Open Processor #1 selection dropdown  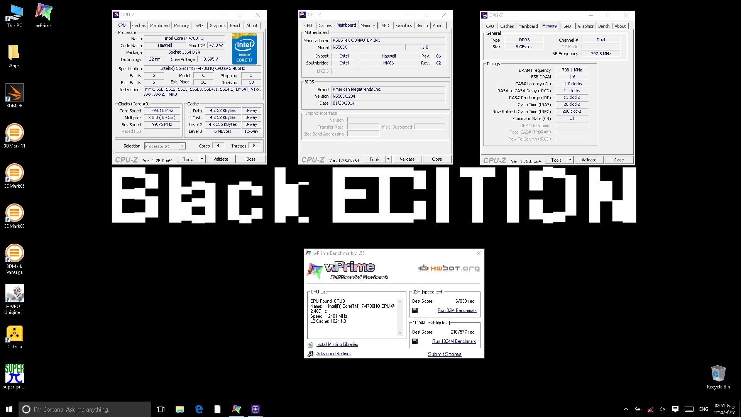tap(165, 146)
